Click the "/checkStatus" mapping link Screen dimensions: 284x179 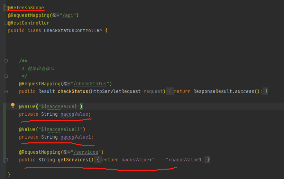coord(90,84)
